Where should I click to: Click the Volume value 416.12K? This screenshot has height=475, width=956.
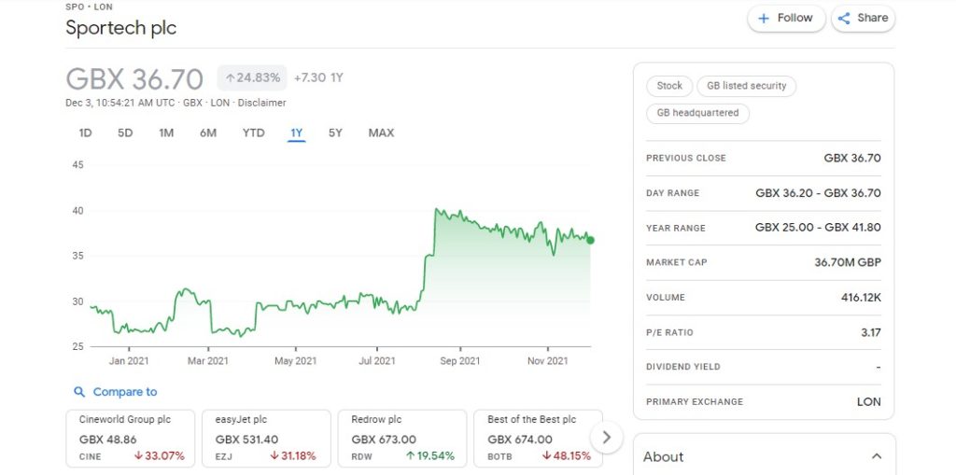point(861,298)
